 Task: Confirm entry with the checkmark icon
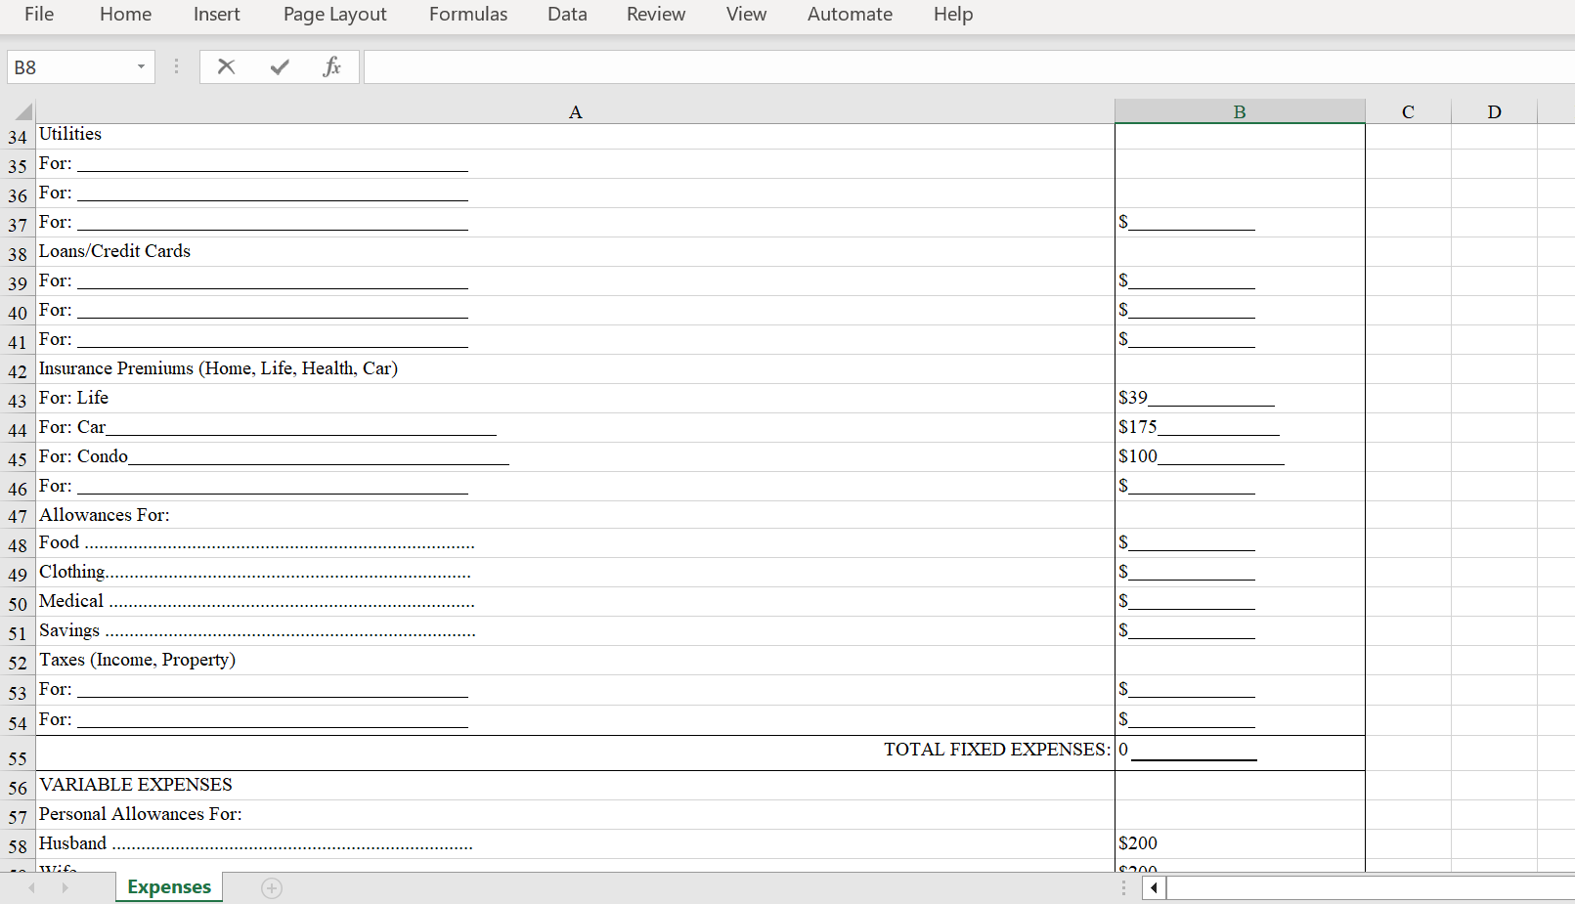pyautogui.click(x=280, y=66)
